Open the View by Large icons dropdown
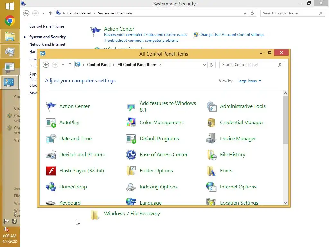 point(249,81)
